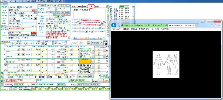Open the C1 item code dropdown

pos(18,49)
